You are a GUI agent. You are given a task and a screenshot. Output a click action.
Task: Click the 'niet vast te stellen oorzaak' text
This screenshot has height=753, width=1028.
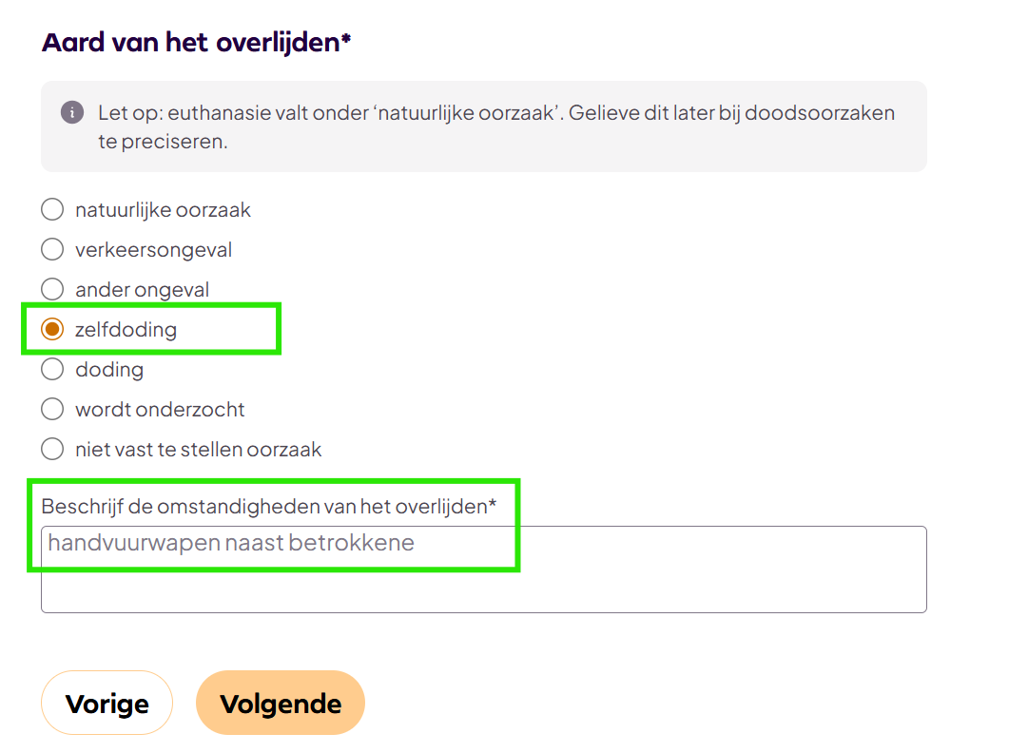[x=198, y=449]
